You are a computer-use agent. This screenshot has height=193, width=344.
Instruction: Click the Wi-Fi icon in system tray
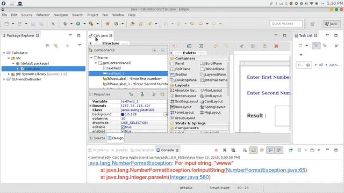pos(312,4)
